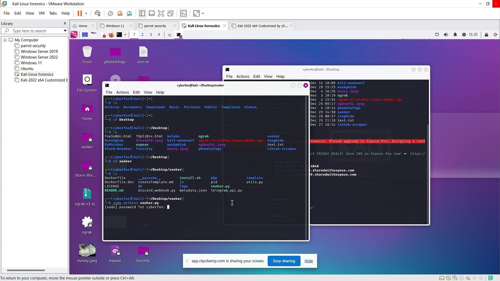Enter full screen mode in VMware
Screen dimensions: 500x281
[x=161, y=13]
